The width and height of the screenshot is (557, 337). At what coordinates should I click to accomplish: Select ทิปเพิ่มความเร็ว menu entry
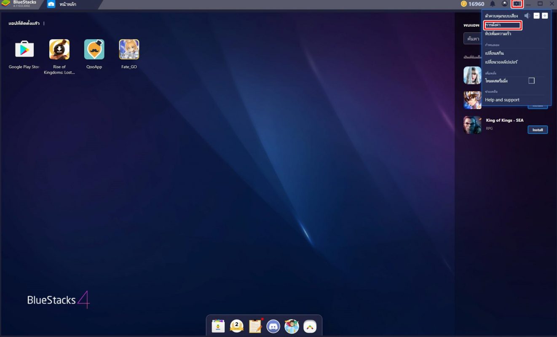pyautogui.click(x=498, y=34)
